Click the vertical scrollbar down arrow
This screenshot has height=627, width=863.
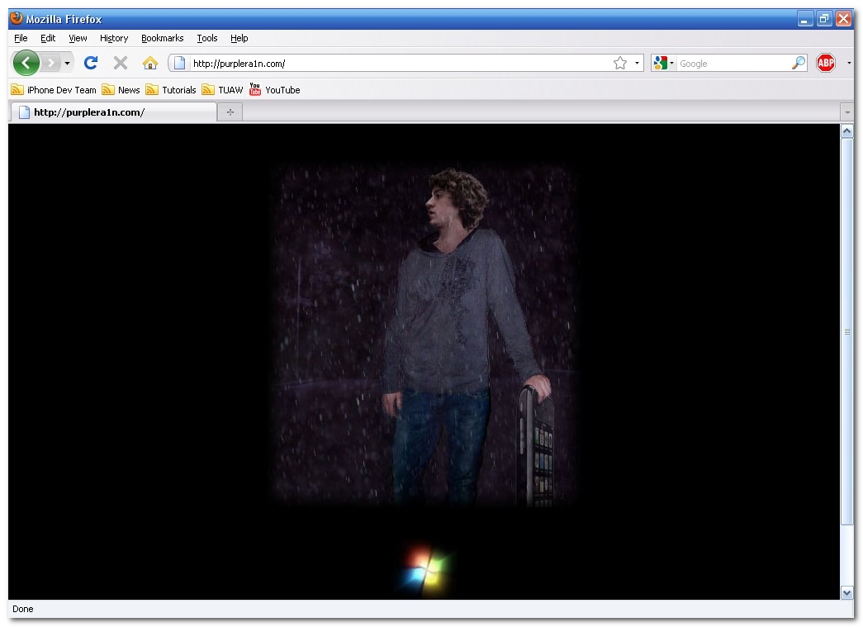click(x=846, y=592)
